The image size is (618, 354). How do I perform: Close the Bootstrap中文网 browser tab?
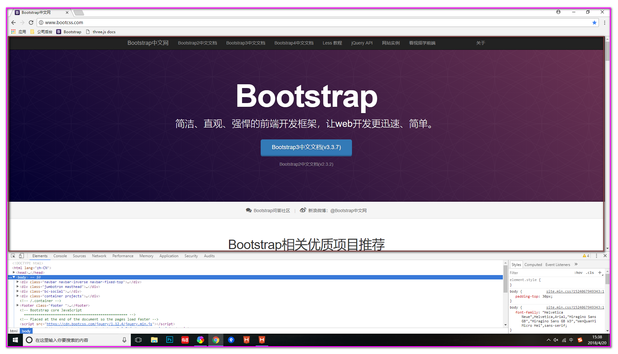(67, 13)
